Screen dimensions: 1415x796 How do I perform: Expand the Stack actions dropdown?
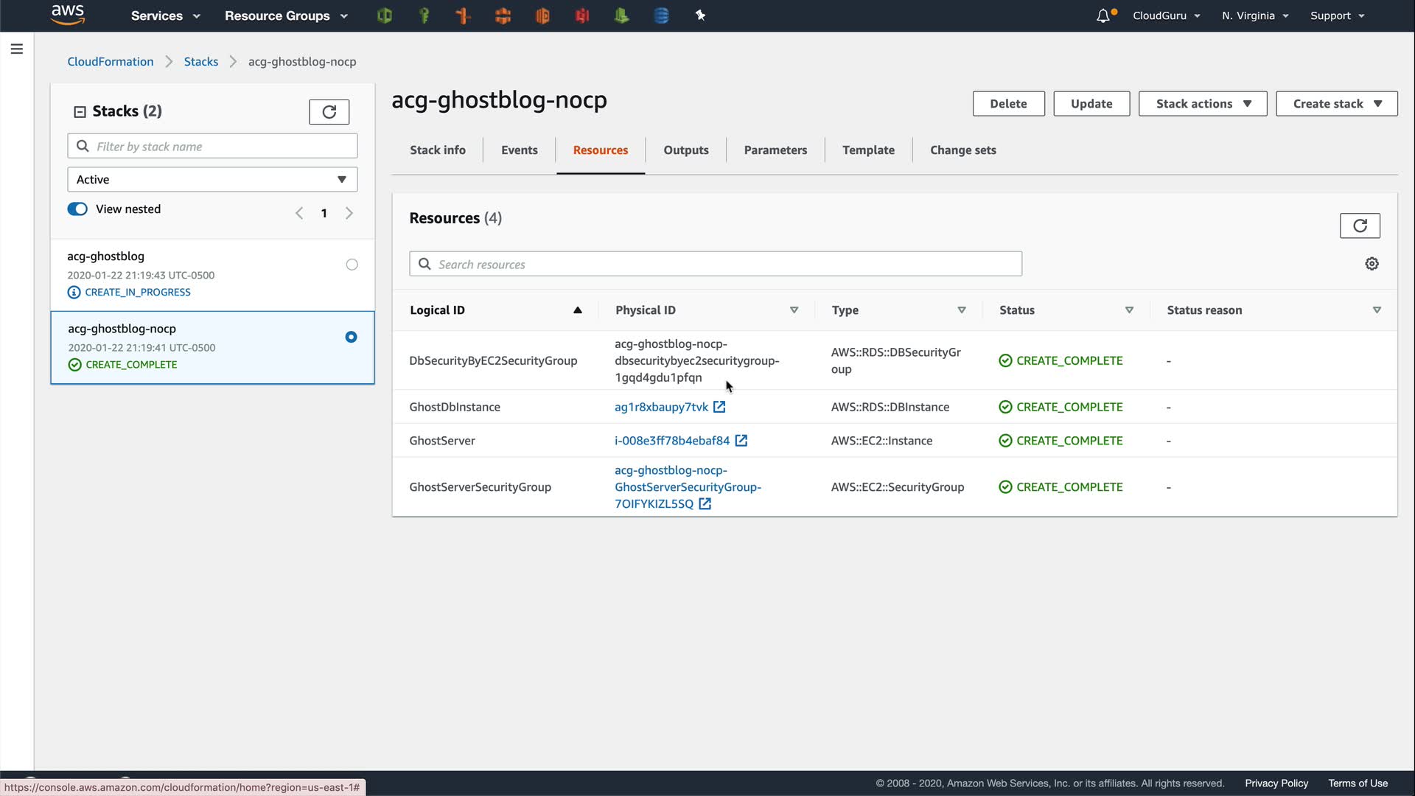[1202, 104]
